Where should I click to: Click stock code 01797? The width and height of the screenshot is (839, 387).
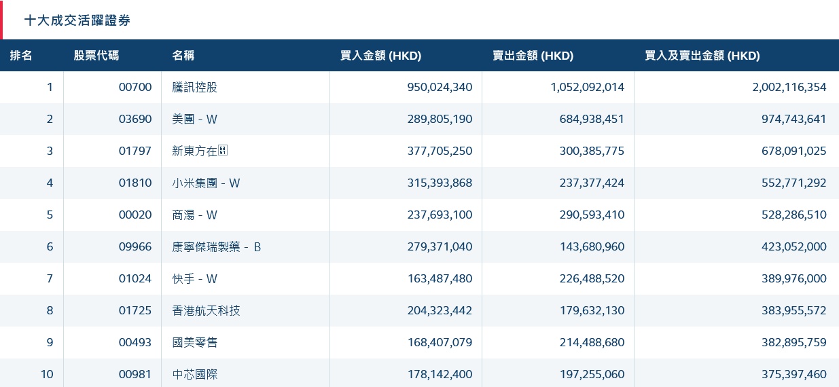135,151
